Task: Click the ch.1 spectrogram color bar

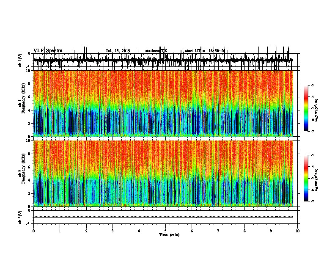Action: (306, 108)
